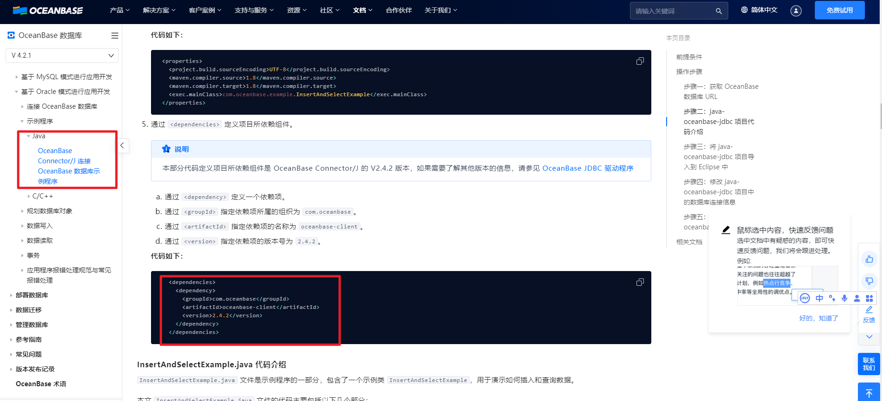882x401 pixels.
Task: Jump to 前提条件 in page contents
Action: pos(689,57)
